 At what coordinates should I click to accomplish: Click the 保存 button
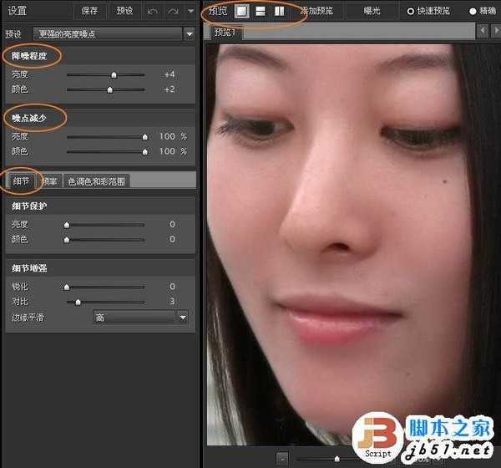coord(90,11)
